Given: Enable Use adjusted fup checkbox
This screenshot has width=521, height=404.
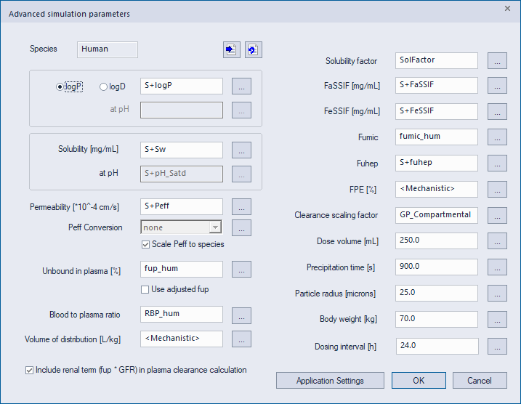Looking at the screenshot, I should [x=145, y=289].
